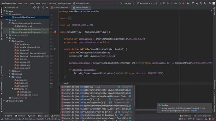Collapse the manifests folder

[x=7, y=14]
